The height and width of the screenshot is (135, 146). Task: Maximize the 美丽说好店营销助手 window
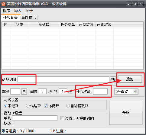coord(135,4)
